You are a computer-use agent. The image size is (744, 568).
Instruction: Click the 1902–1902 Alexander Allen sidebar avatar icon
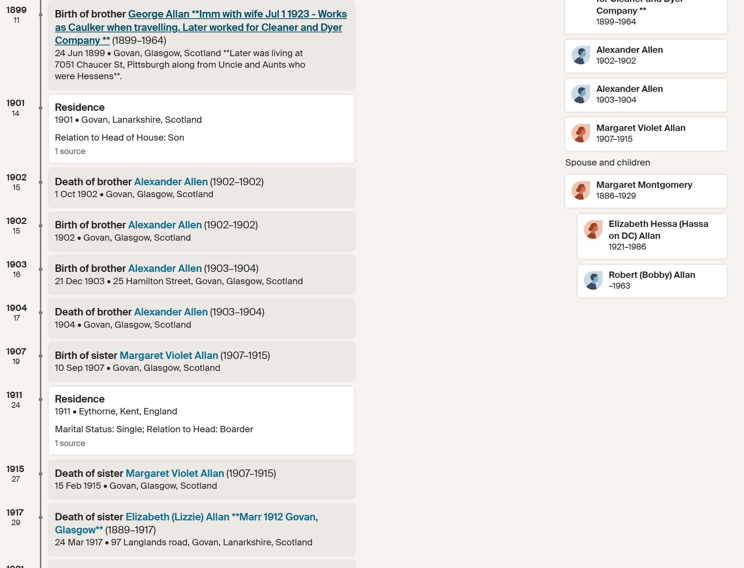(581, 56)
